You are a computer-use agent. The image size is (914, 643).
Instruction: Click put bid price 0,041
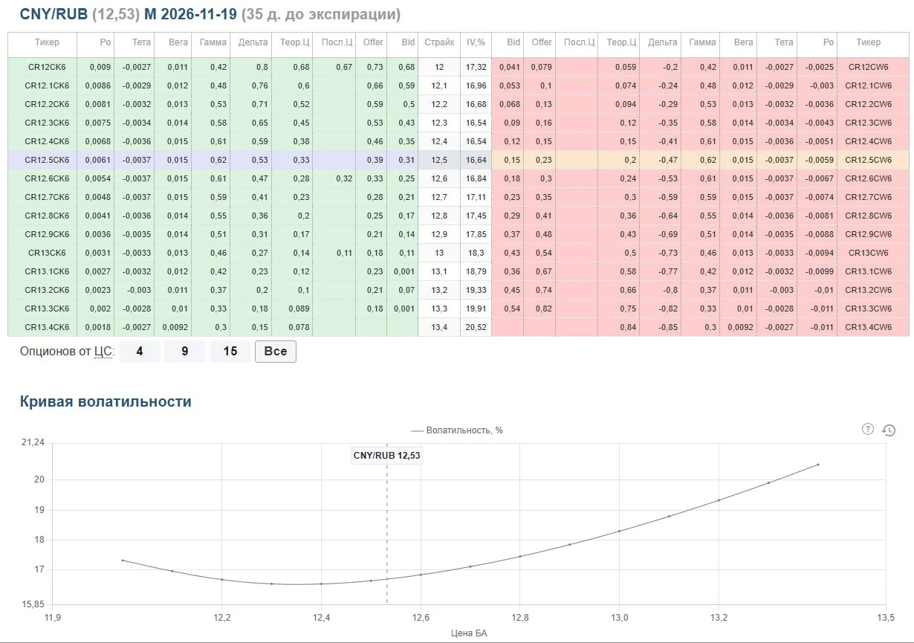click(510, 67)
